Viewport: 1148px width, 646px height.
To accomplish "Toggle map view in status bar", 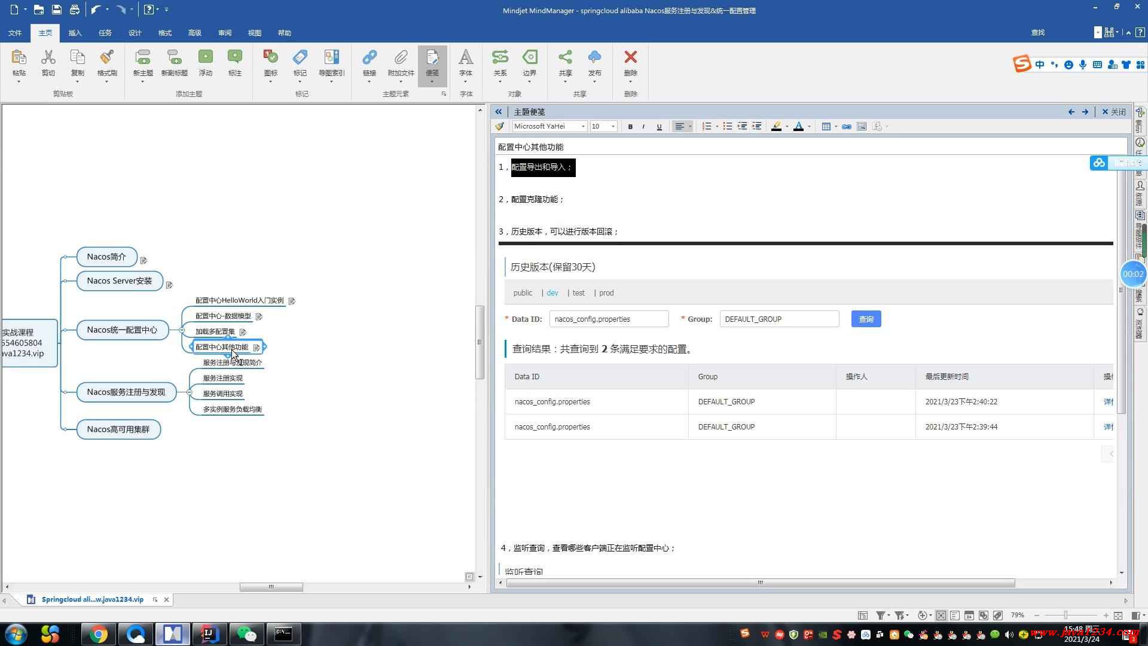I will point(941,615).
